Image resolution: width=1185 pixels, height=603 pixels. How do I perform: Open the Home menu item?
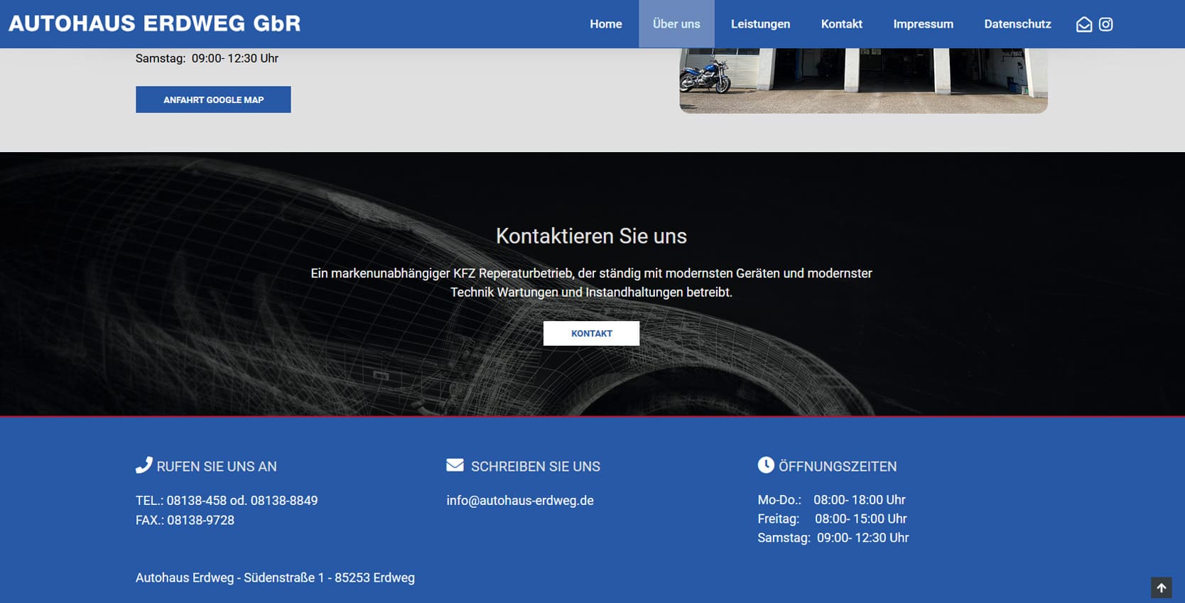click(605, 24)
